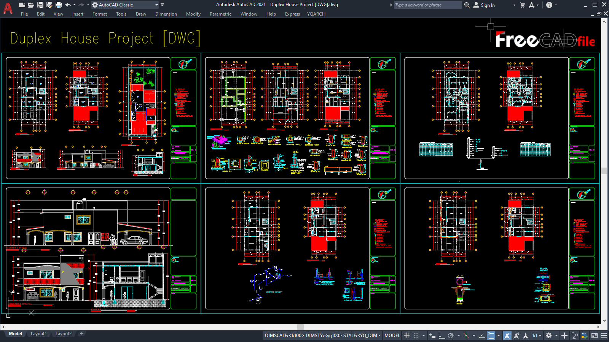Image resolution: width=609 pixels, height=342 pixels.
Task: Click the clean screen icon
Action: (594, 336)
